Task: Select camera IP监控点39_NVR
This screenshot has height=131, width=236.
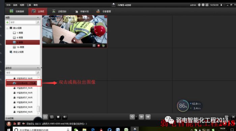Action: tap(23, 107)
